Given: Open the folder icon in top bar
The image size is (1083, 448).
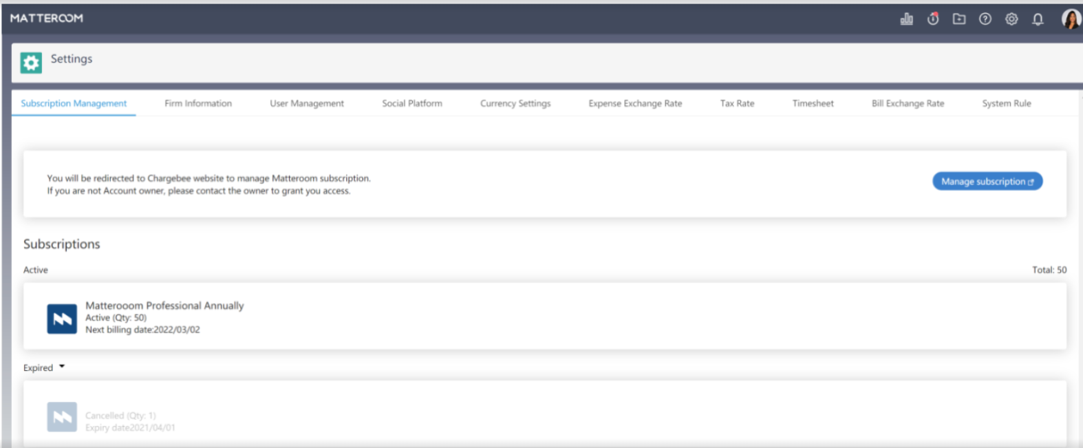Looking at the screenshot, I should coord(959,19).
